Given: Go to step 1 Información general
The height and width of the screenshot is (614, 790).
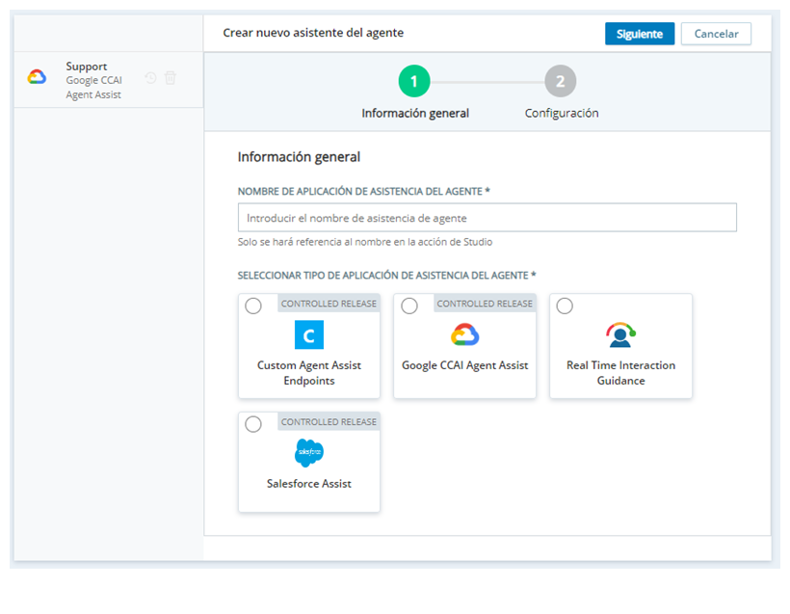Looking at the screenshot, I should [x=414, y=81].
